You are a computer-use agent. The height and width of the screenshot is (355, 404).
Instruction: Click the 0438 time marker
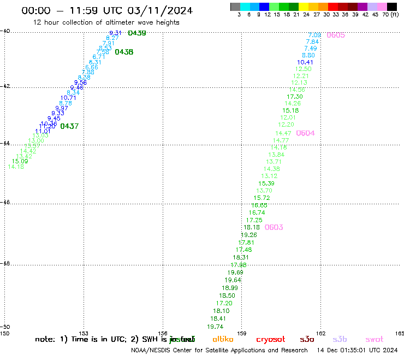tap(124, 52)
